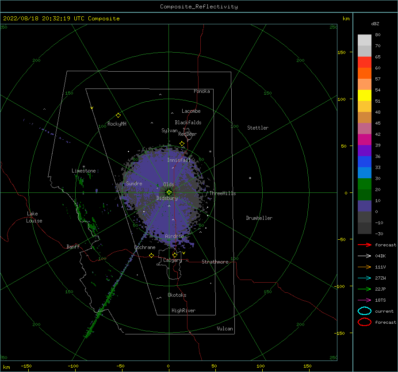Click the Ponoka town label

coord(202,91)
